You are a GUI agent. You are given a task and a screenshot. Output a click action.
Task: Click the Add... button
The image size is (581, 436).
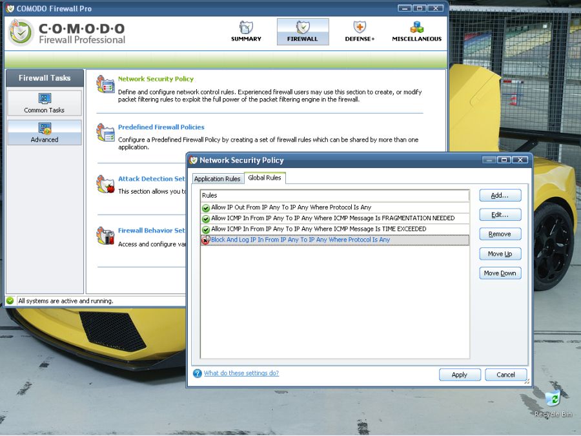click(x=500, y=195)
